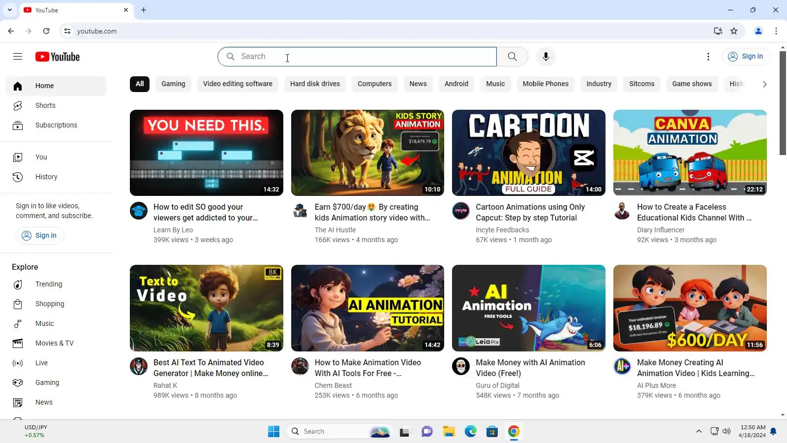The width and height of the screenshot is (787, 443).
Task: Show more filter chips with right arrow
Action: coord(764,84)
